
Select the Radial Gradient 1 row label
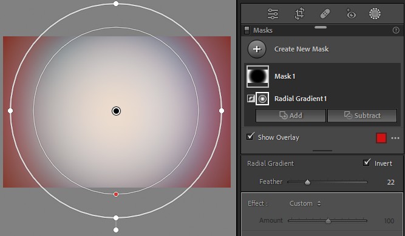301,99
